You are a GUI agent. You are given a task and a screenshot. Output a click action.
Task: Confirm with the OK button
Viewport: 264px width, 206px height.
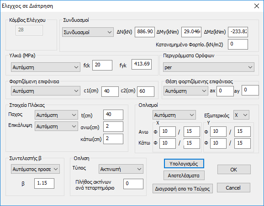pyautogui.click(x=234, y=170)
